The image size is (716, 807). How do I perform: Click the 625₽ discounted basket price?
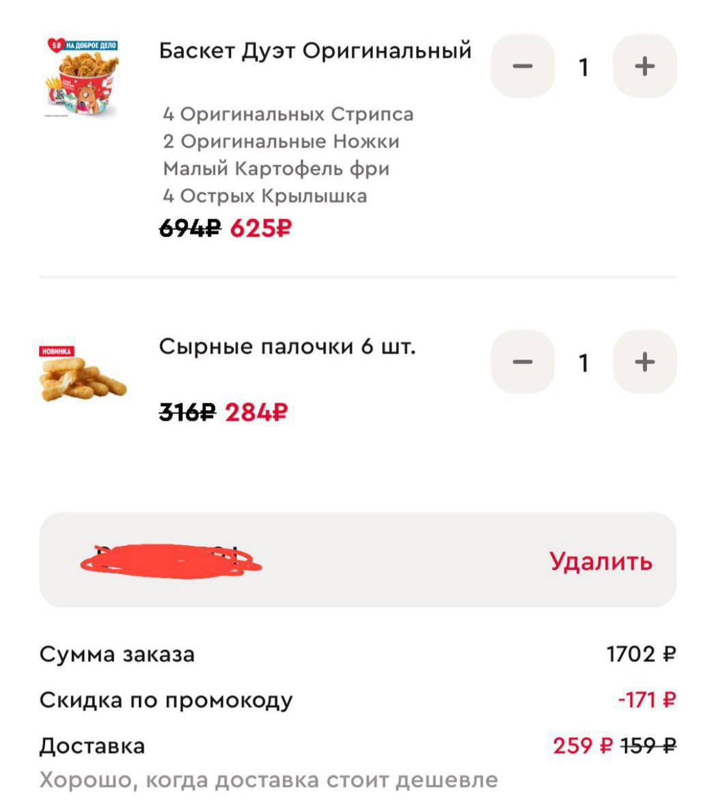tap(260, 228)
